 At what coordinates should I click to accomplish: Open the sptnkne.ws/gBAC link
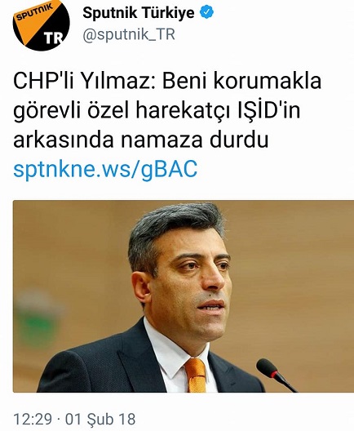105,169
